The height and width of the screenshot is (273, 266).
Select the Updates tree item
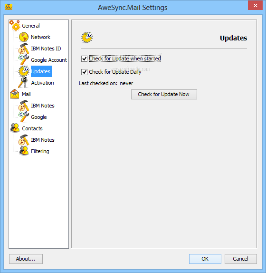[x=41, y=71]
